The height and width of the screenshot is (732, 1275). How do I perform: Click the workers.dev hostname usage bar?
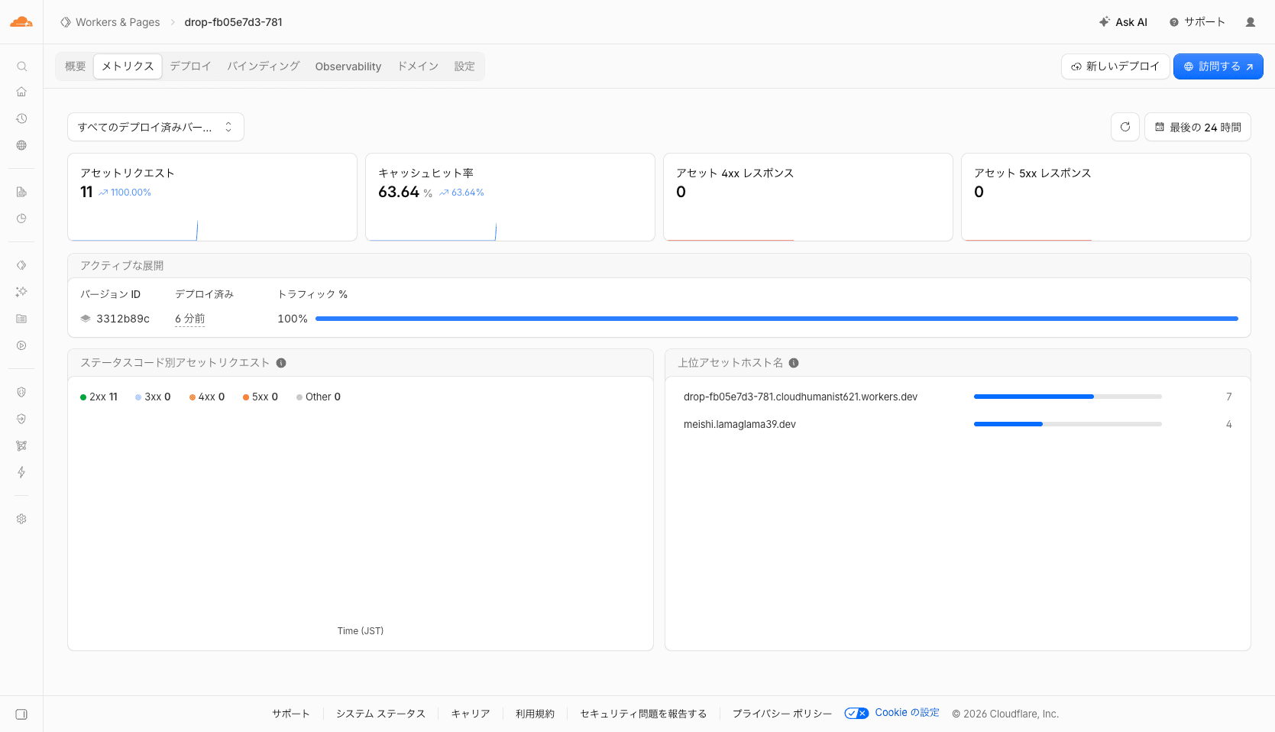point(1068,397)
